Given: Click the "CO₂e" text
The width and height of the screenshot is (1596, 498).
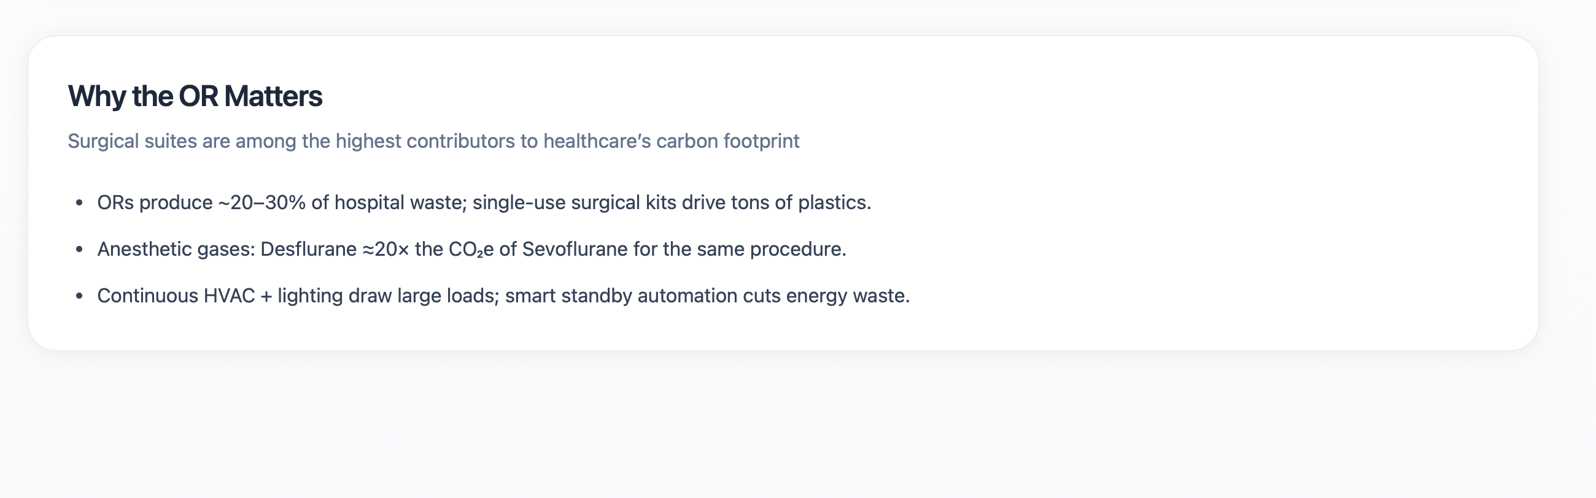Looking at the screenshot, I should tap(471, 250).
